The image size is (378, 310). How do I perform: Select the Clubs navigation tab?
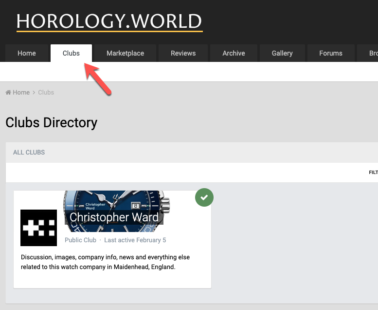click(x=71, y=53)
